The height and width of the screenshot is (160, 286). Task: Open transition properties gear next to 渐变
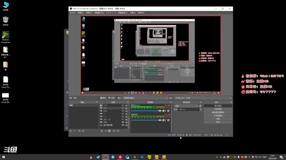[201, 106]
